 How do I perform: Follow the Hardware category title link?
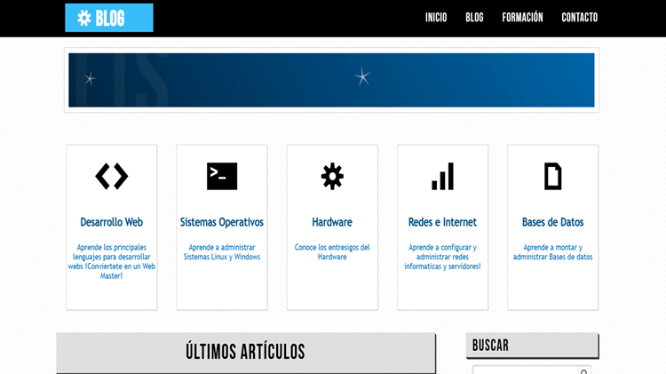tap(332, 222)
